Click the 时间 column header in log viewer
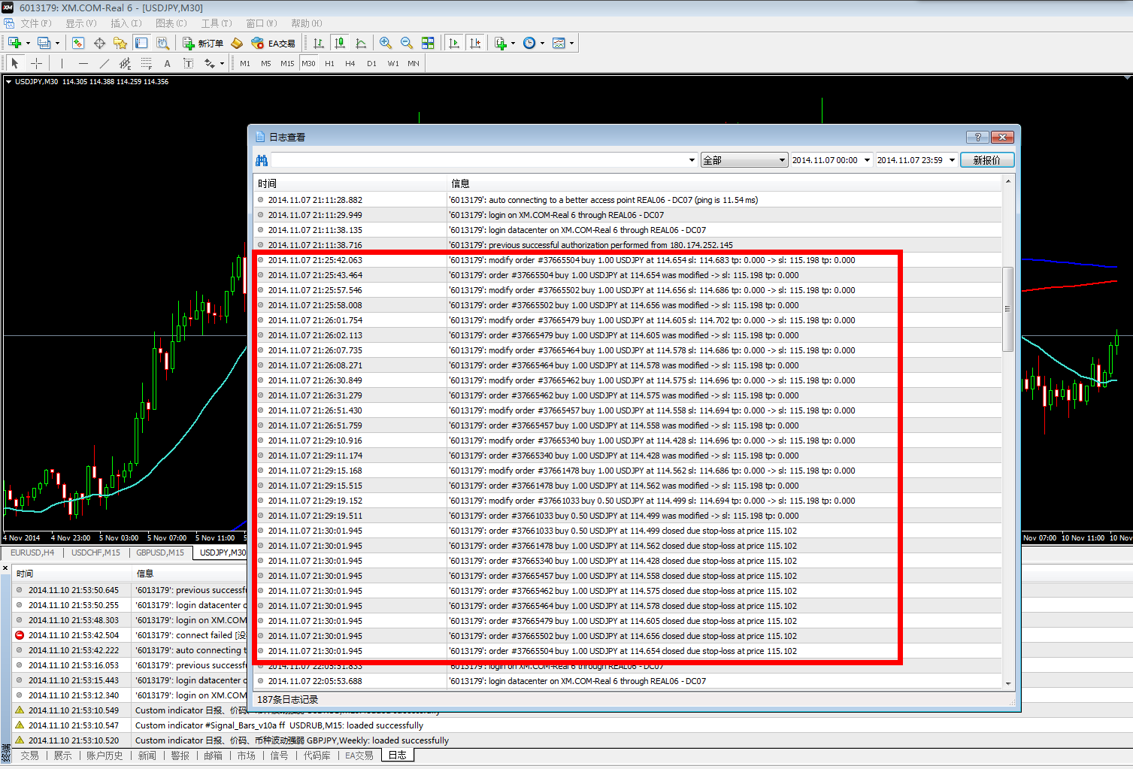 tap(350, 183)
